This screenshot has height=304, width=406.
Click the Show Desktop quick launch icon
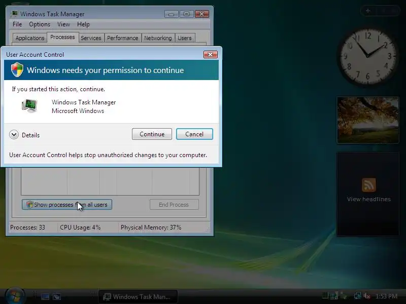click(45, 297)
